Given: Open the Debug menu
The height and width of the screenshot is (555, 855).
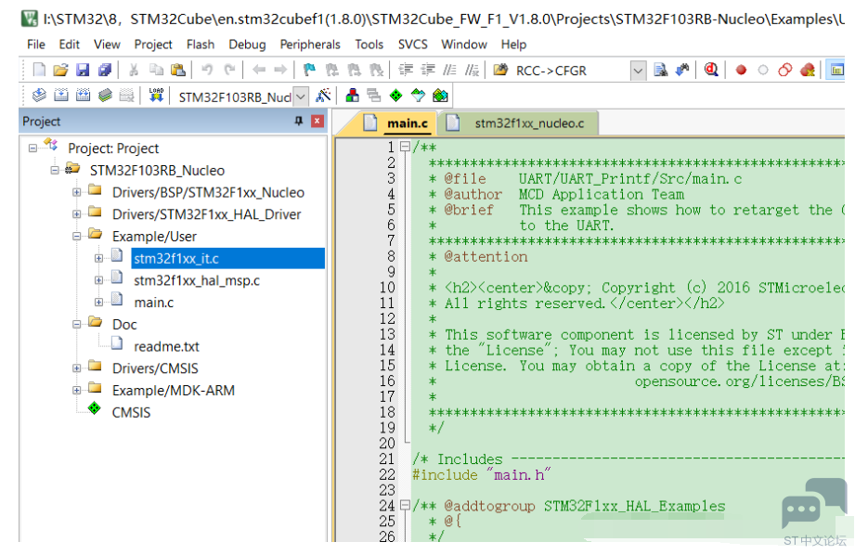Looking at the screenshot, I should click(247, 45).
